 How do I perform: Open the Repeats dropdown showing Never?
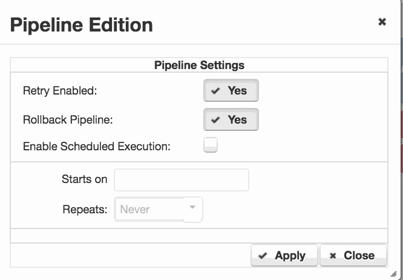click(x=159, y=209)
